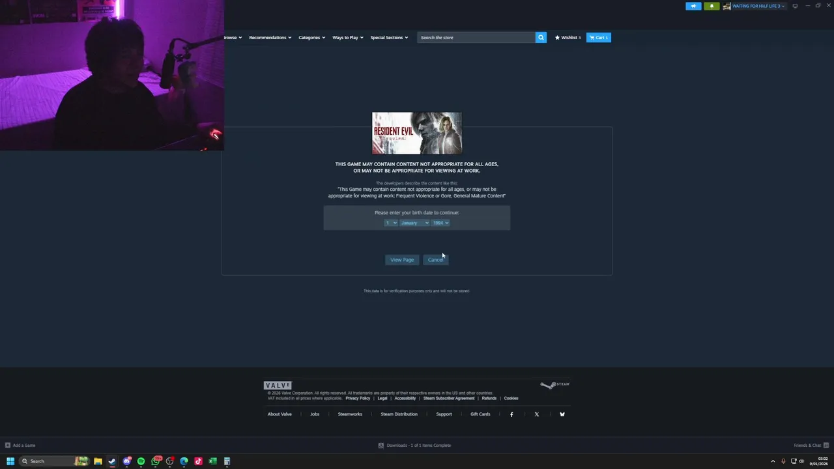Image resolution: width=834 pixels, height=469 pixels.
Task: Open the Wishlist link with star icon
Action: (568, 37)
